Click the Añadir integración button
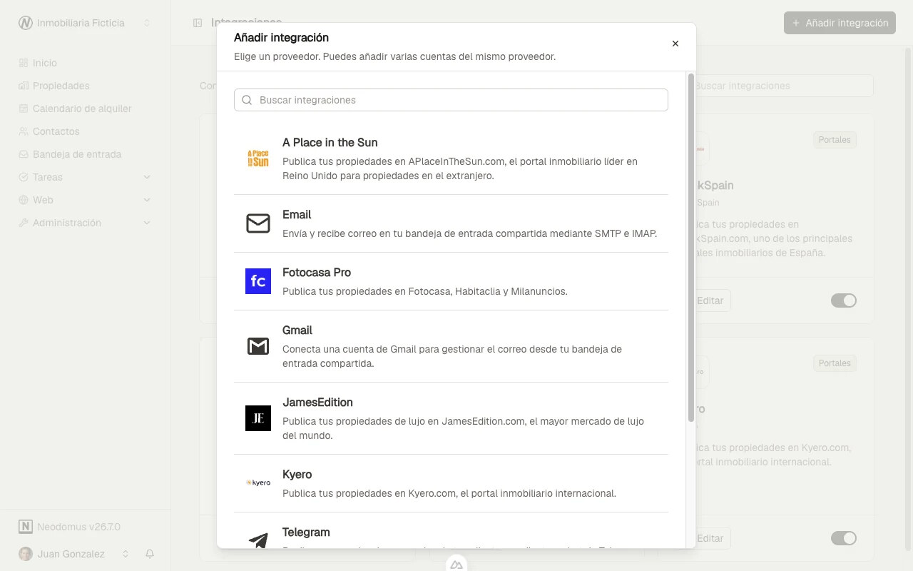Image resolution: width=913 pixels, height=571 pixels. [840, 23]
